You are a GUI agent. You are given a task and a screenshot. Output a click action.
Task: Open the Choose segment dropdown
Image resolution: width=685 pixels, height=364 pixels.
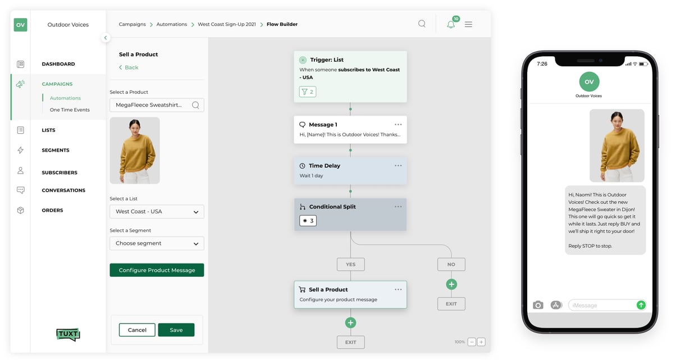click(157, 243)
